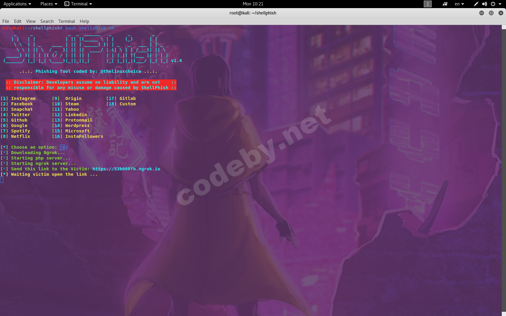Click the 'Phishing Tool coded by: @thelinuxchoice' text
This screenshot has width=506, height=316.
coord(88,71)
